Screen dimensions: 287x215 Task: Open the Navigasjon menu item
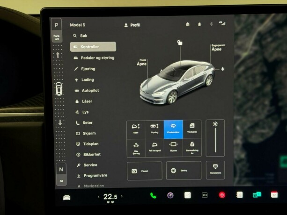tap(91, 186)
